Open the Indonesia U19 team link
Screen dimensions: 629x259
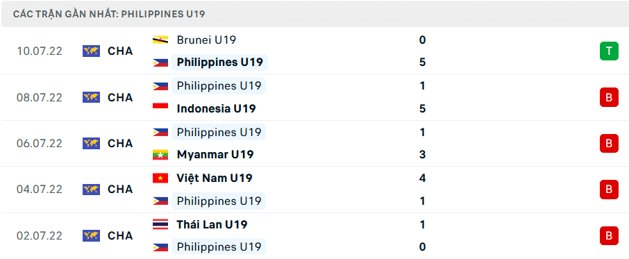[x=216, y=108]
